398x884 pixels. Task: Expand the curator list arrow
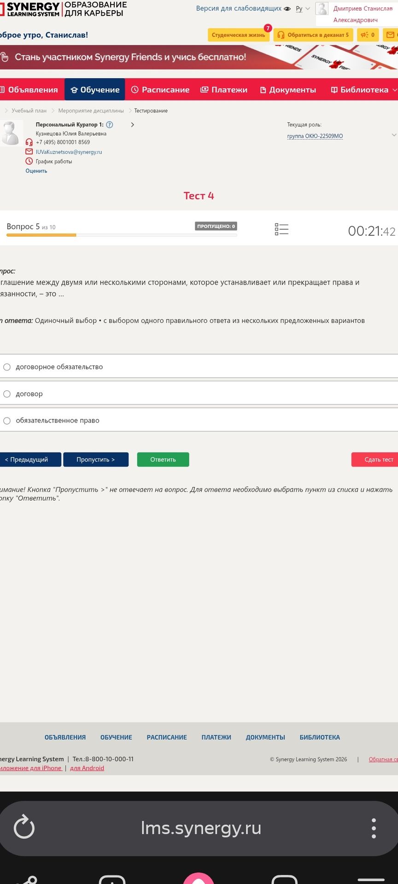point(133,125)
